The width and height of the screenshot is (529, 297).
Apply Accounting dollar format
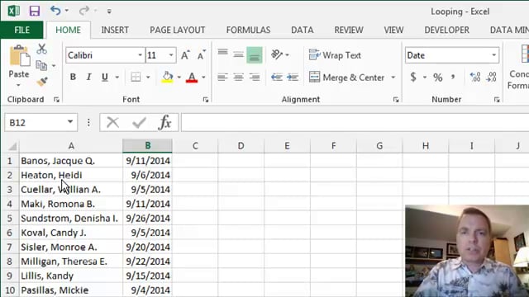(x=413, y=77)
